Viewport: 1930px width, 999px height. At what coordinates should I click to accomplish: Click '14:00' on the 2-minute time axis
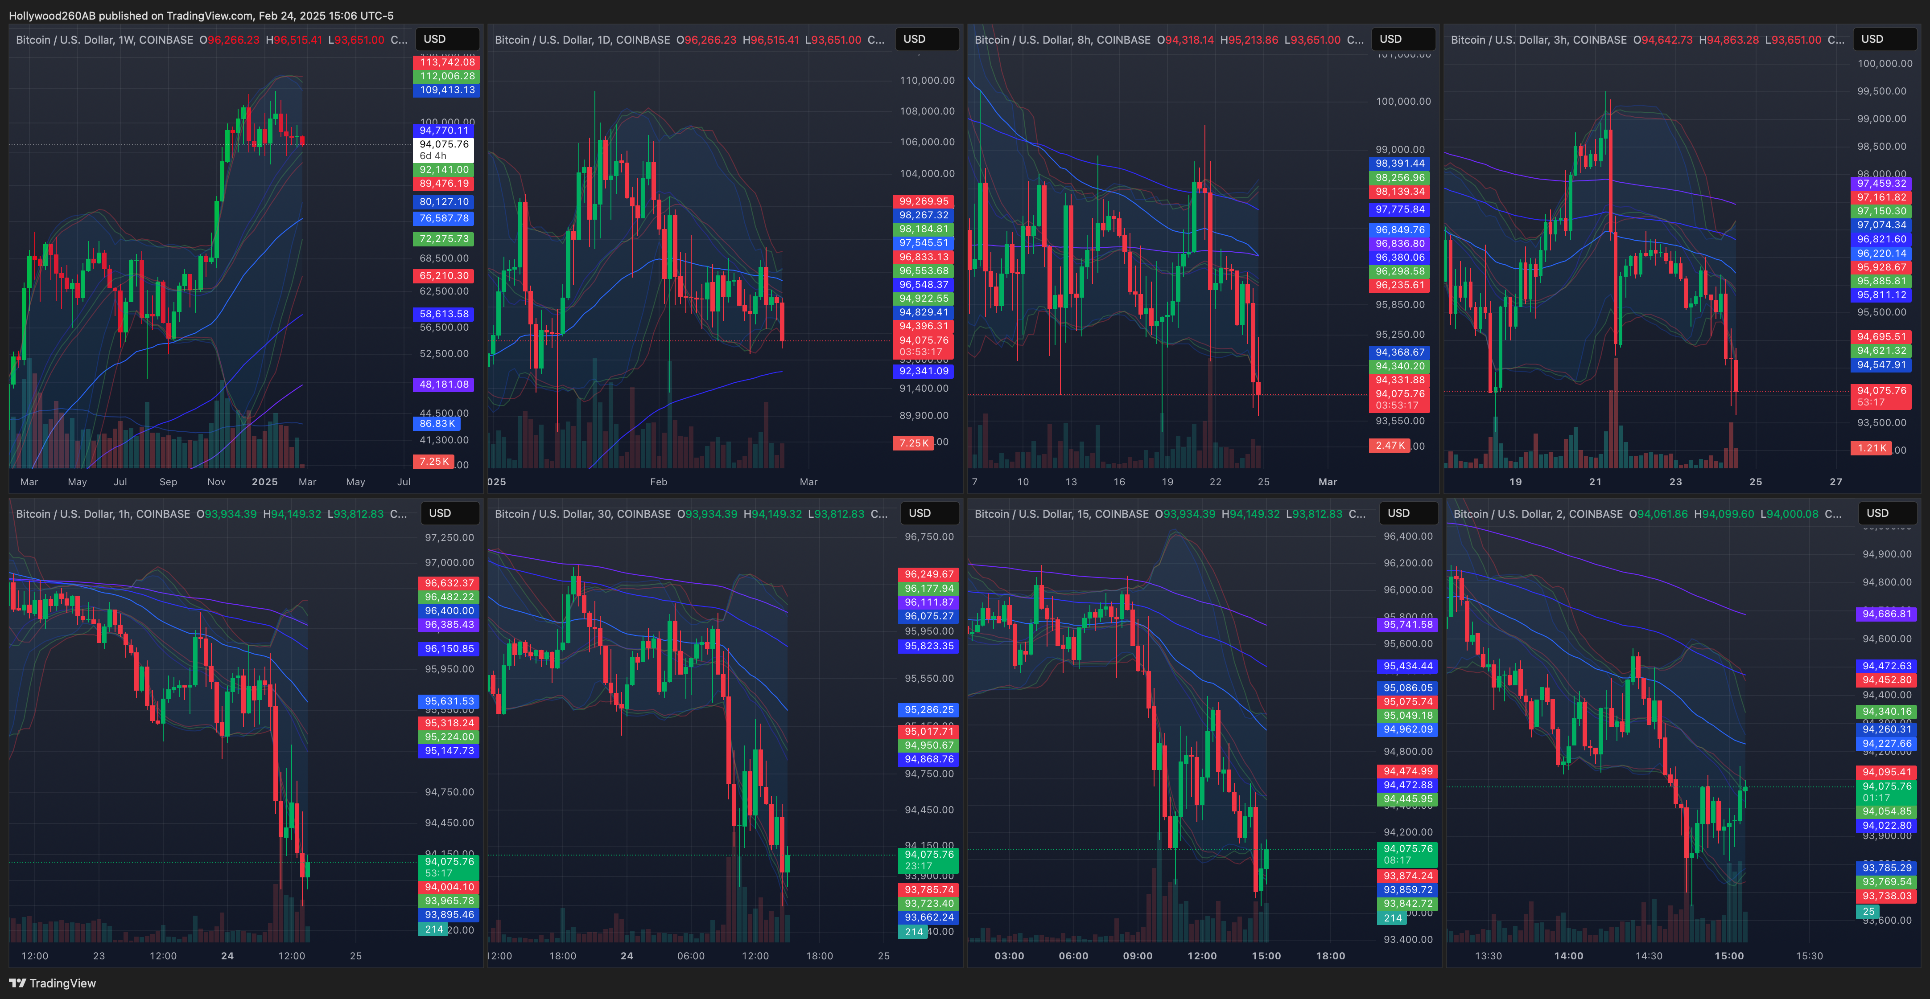(1568, 956)
